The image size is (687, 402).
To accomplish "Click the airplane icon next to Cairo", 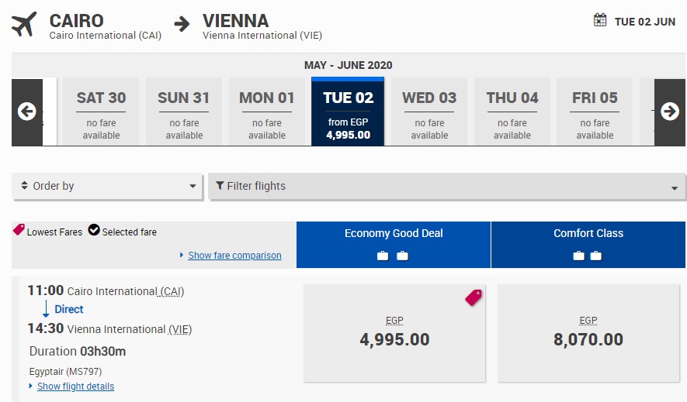I will click(25, 24).
